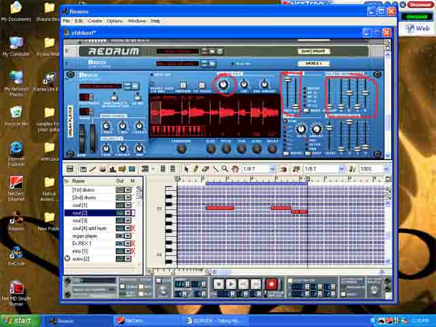The image size is (436, 327).
Task: Toggle the High Quality Interpolation switch
Action: (114, 97)
